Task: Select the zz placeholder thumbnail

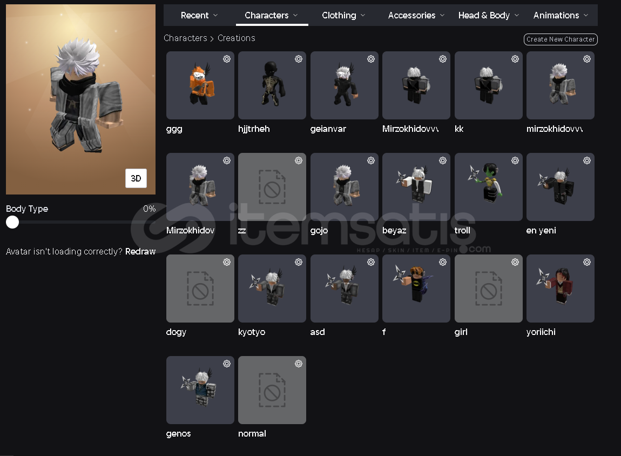Action: coord(272,187)
